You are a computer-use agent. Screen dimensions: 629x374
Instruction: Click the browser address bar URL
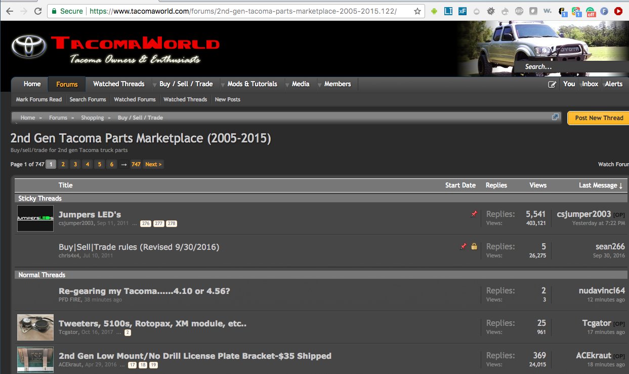(x=243, y=11)
